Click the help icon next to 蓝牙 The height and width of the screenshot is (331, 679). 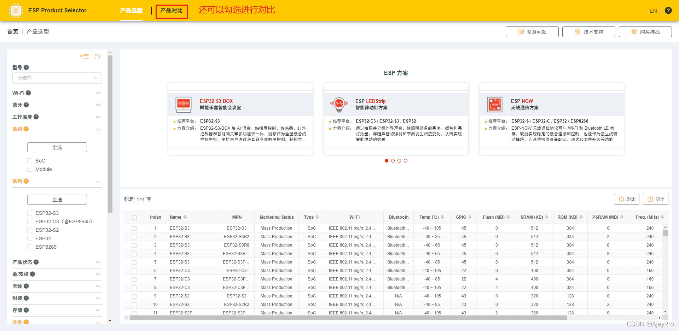tap(26, 105)
